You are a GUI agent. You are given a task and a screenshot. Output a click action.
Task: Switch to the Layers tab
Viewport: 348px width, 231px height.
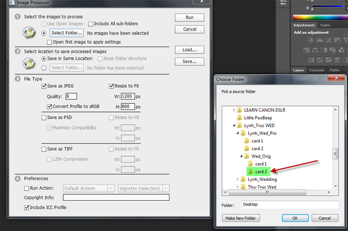(x=298, y=70)
